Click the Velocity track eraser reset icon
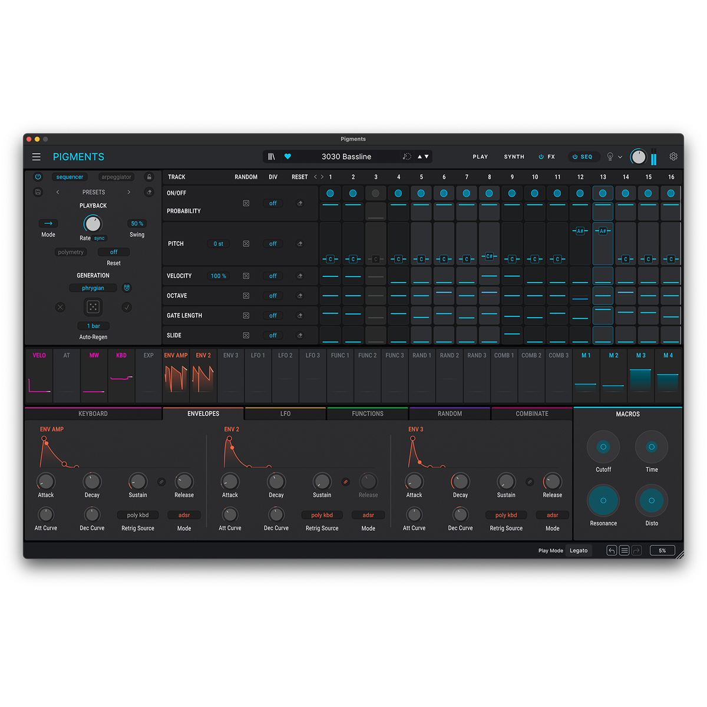707x707 pixels. [x=300, y=276]
